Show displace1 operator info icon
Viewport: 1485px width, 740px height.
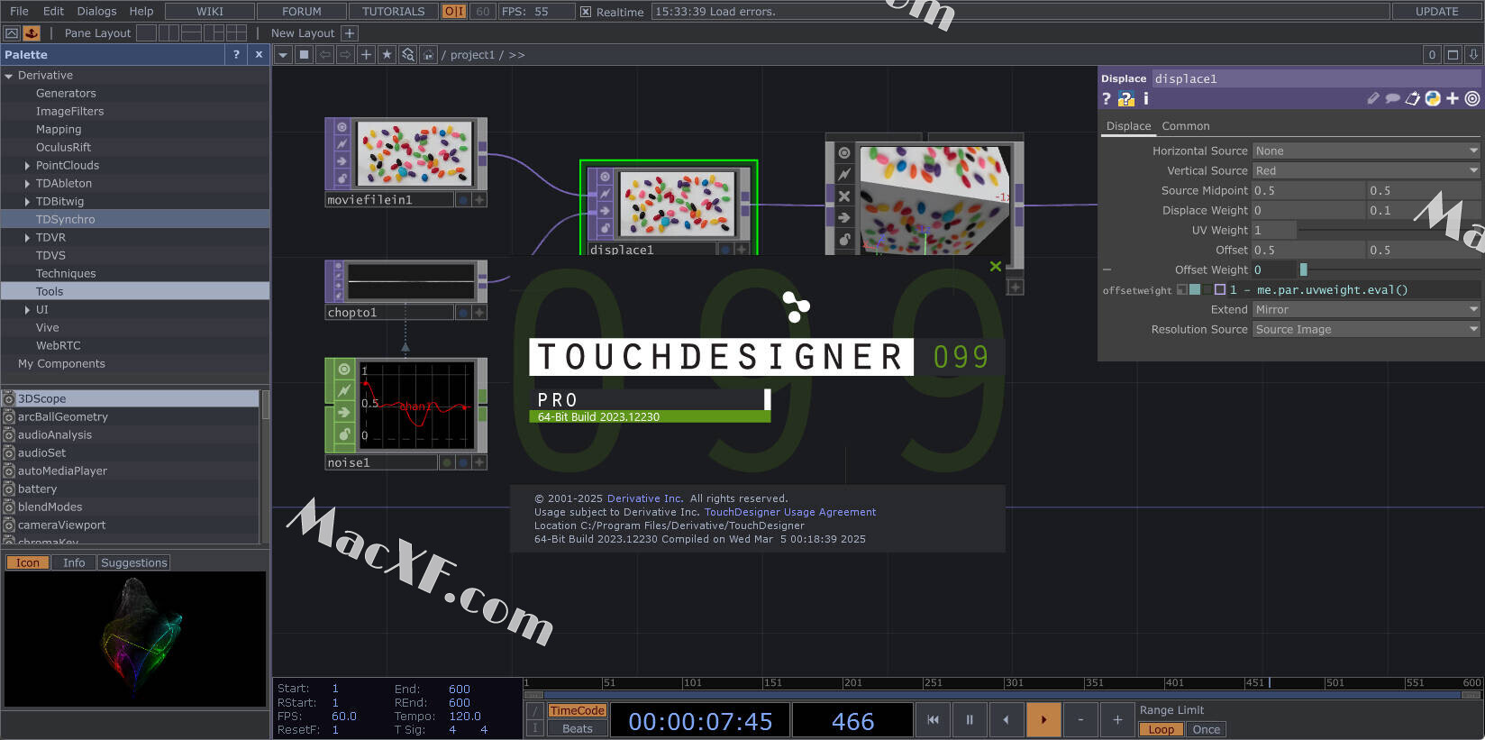click(x=1146, y=98)
